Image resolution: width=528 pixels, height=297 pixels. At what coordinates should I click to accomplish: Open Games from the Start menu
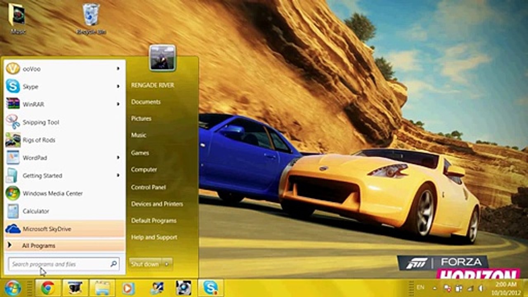point(140,153)
